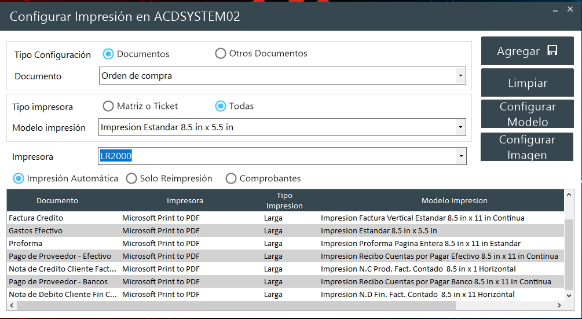Click the Agregar save button
Viewport: 582px width, 319px height.
(x=527, y=51)
